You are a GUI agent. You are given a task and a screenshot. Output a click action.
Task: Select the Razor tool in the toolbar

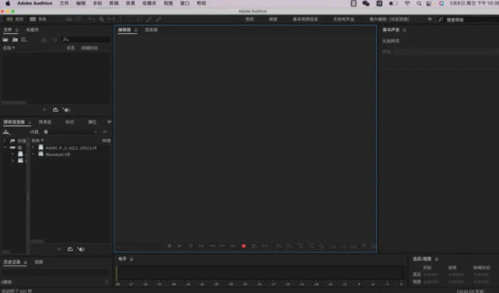click(101, 20)
